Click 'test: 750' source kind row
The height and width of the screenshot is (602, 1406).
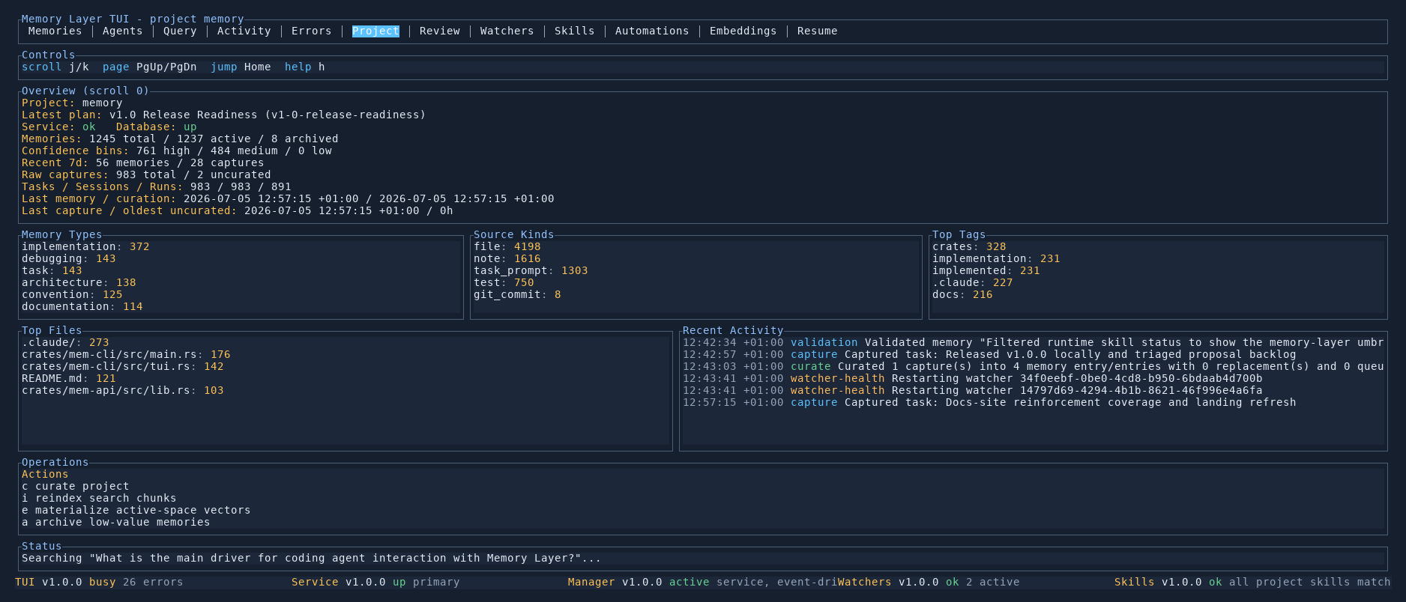pos(504,282)
